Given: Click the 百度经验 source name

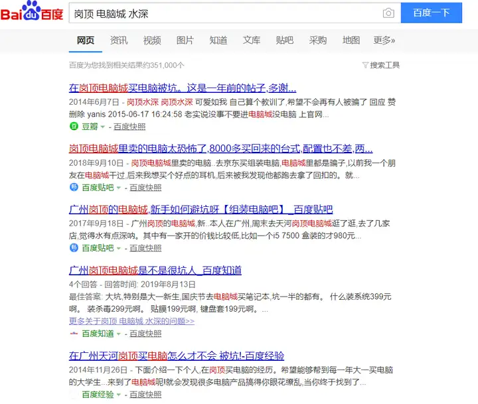Looking at the screenshot, I should (x=98, y=395).
